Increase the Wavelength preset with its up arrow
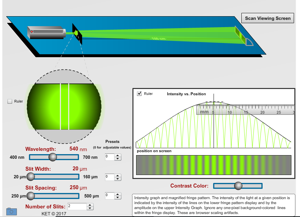 (x=117, y=155)
